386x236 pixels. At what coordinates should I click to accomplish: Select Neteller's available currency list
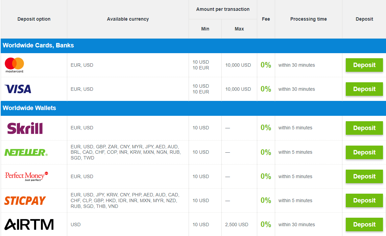click(126, 152)
